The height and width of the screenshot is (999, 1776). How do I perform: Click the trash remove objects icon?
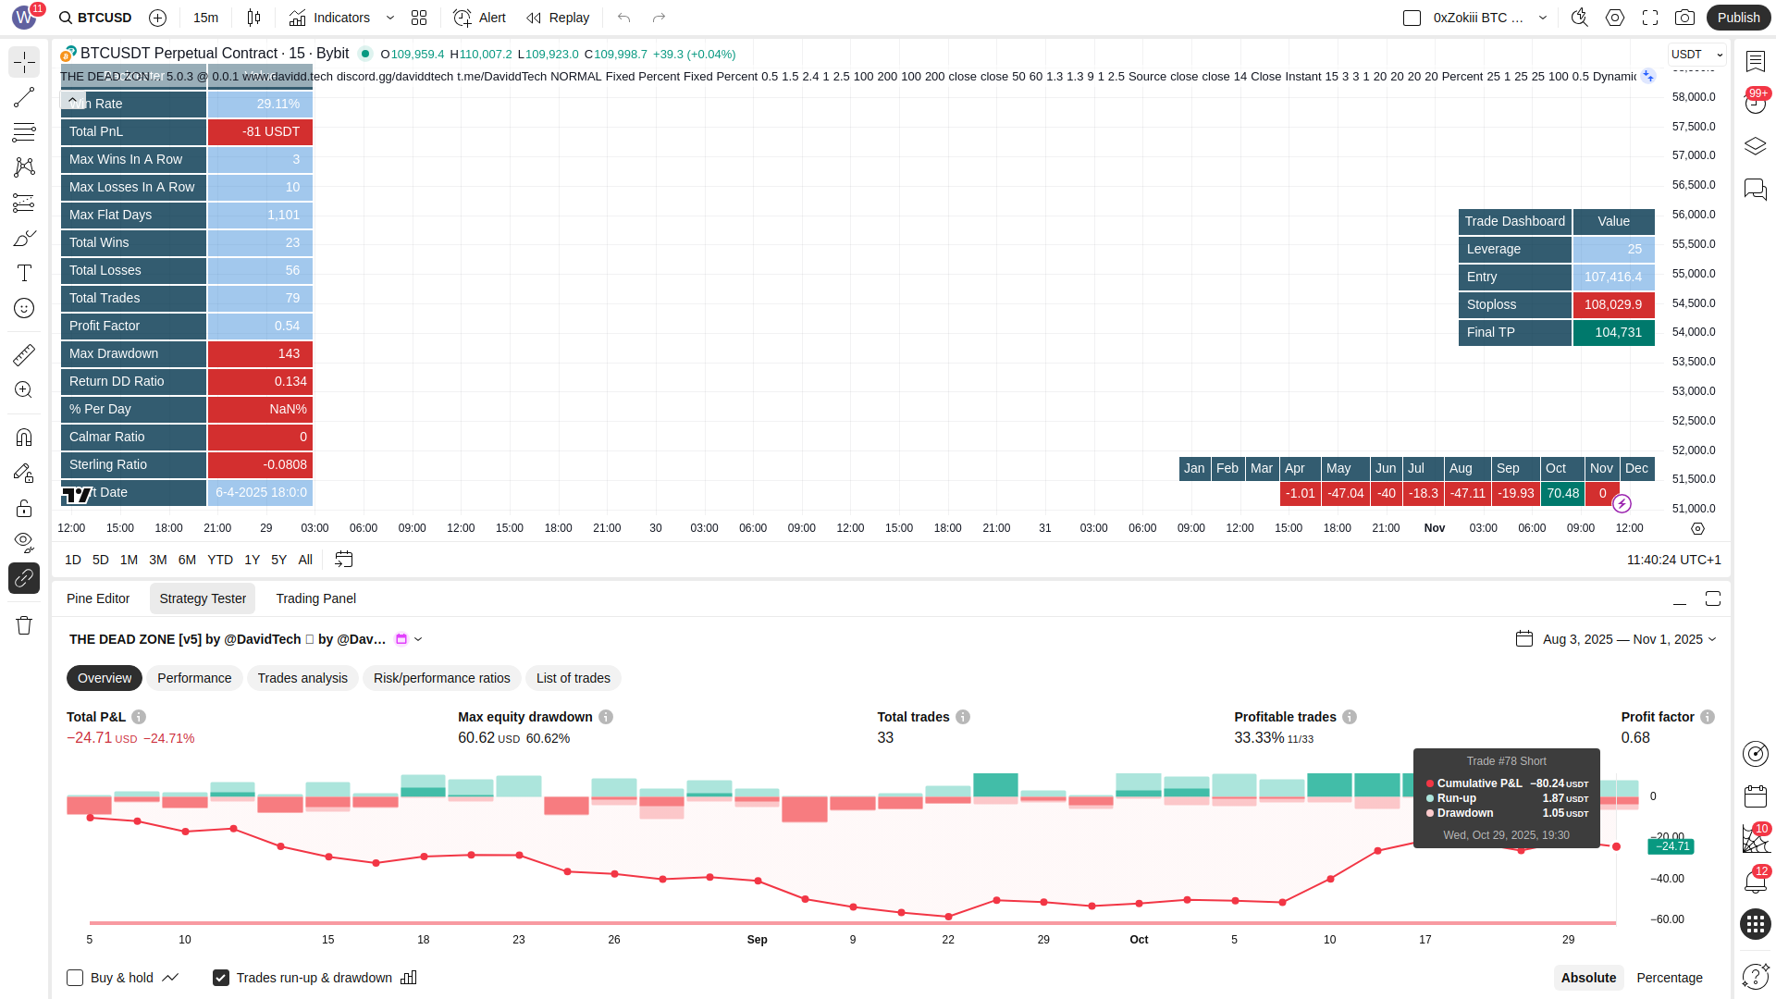(x=24, y=626)
